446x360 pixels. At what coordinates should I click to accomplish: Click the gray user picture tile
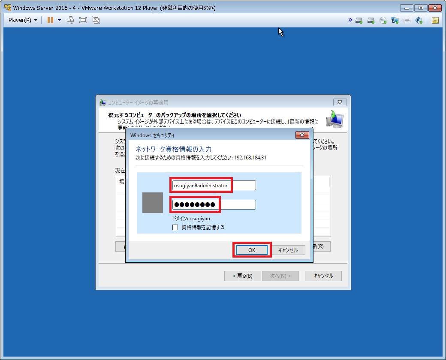coord(153,203)
